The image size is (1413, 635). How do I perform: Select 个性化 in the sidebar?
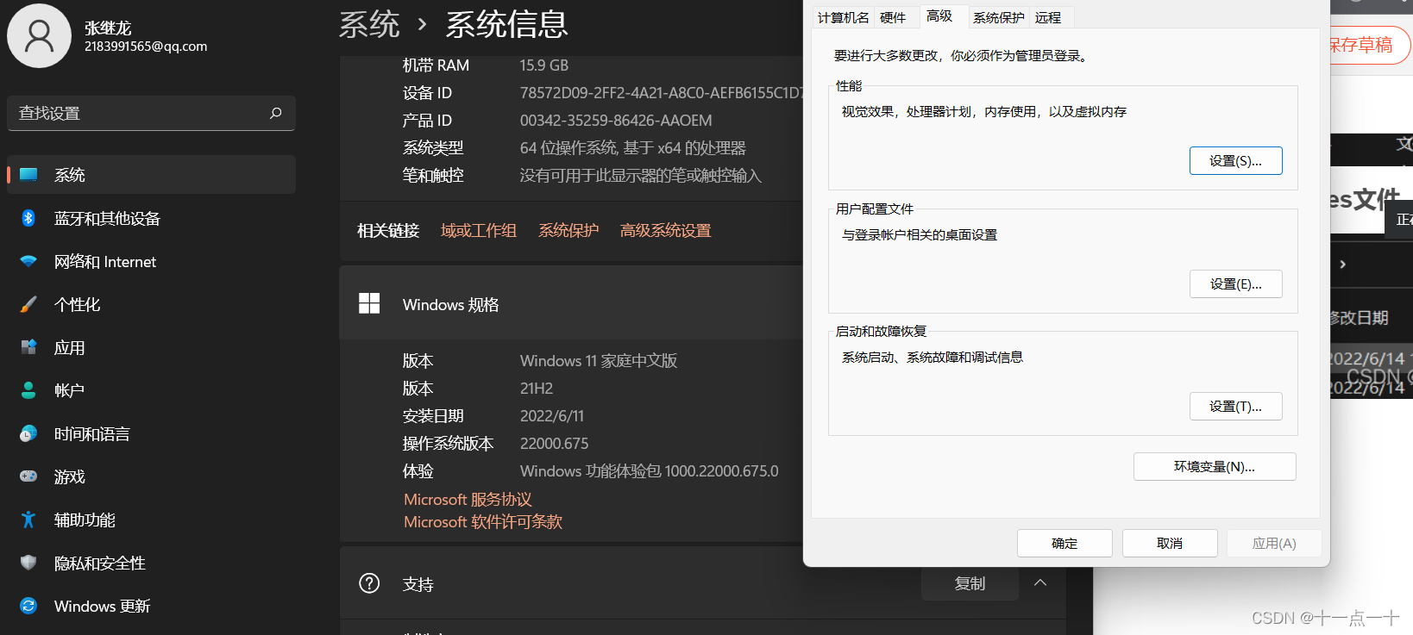(151, 304)
